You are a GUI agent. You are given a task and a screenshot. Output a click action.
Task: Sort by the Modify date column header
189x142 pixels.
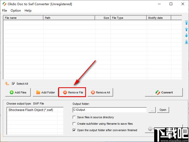tap(159, 18)
